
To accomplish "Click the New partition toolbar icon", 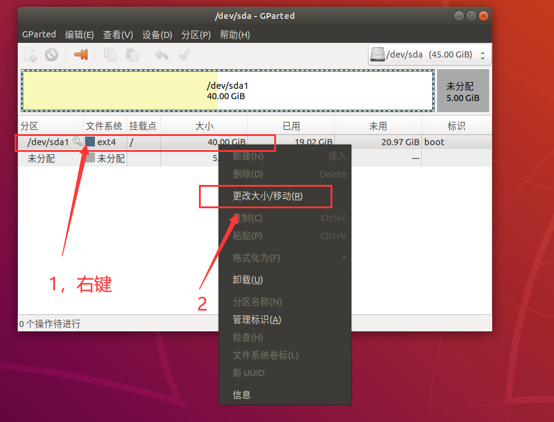I will pyautogui.click(x=31, y=55).
